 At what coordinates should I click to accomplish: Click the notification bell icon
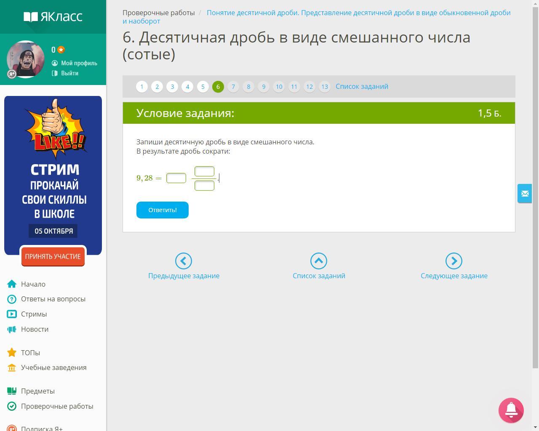pos(511,410)
